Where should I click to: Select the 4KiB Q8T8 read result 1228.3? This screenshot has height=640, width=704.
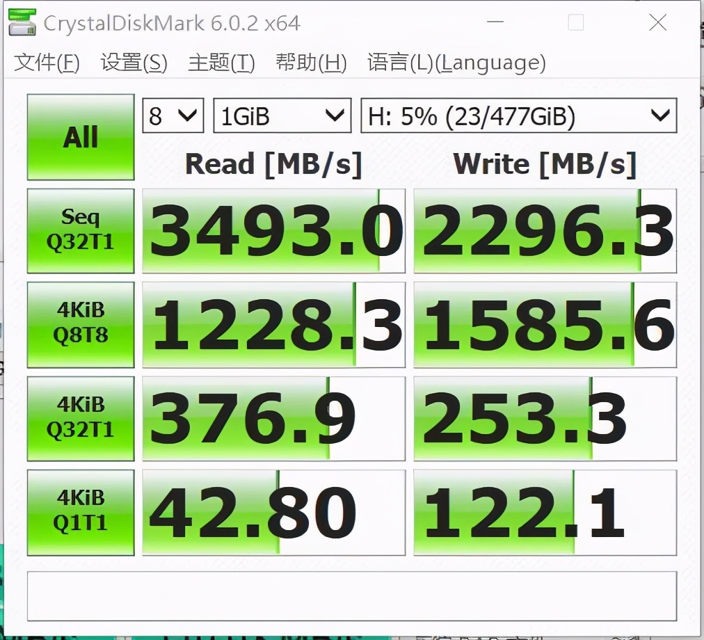[x=274, y=325]
